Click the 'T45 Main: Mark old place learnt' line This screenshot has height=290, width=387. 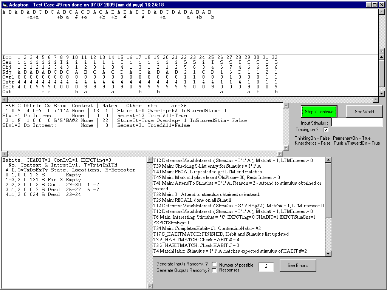coord(217,177)
